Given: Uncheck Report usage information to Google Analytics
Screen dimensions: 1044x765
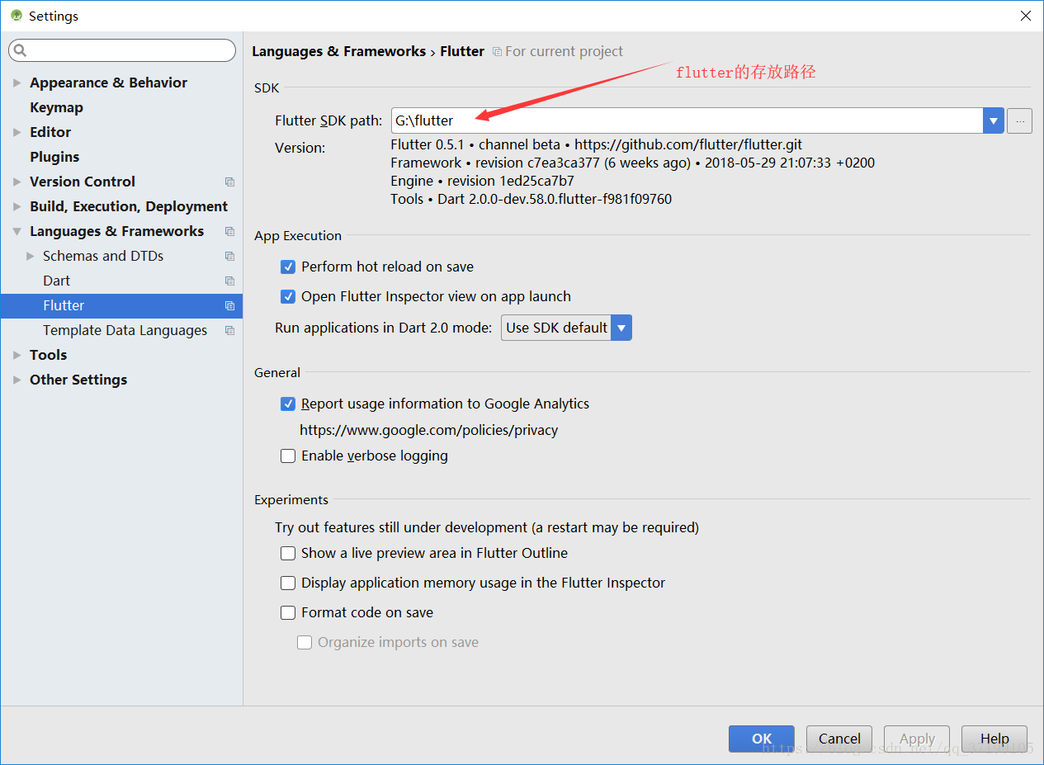Looking at the screenshot, I should point(288,404).
